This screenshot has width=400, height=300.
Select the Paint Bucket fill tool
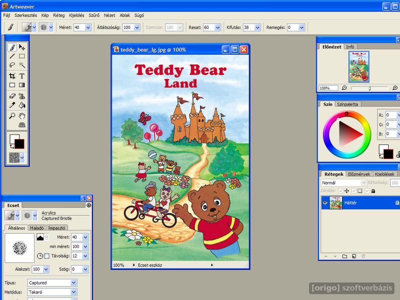pyautogui.click(x=22, y=105)
